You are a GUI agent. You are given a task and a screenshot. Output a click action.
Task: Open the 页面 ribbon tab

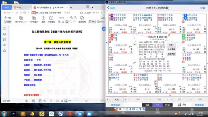tap(50, 13)
